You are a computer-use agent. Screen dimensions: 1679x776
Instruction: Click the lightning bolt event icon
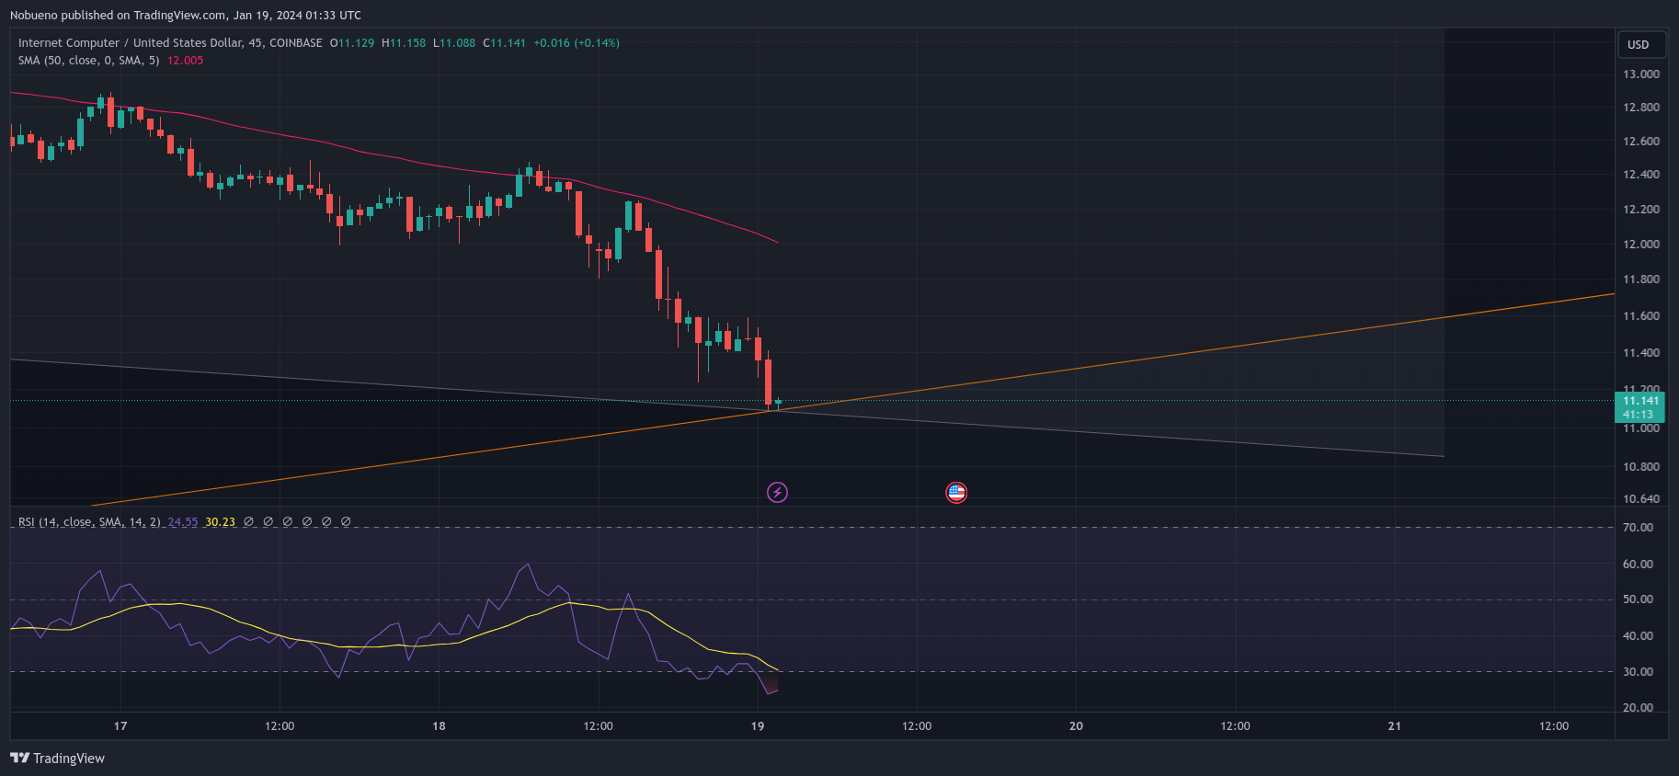[777, 493]
